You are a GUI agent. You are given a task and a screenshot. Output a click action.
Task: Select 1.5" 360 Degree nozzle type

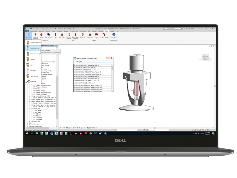point(38,120)
